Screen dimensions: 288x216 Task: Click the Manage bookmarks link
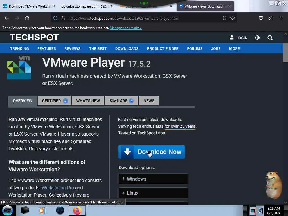pyautogui.click(x=126, y=28)
